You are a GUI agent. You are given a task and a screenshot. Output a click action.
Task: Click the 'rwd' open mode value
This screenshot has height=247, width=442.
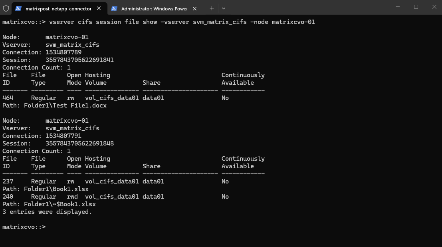pyautogui.click(x=72, y=197)
